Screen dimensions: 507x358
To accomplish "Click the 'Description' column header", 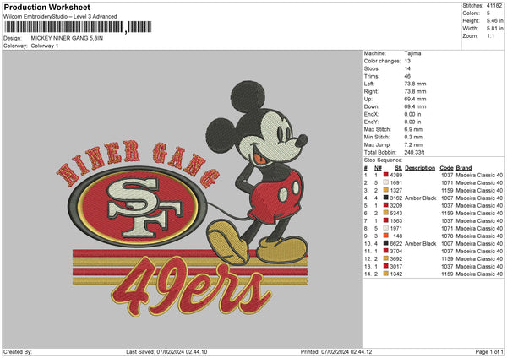I will [x=420, y=168].
